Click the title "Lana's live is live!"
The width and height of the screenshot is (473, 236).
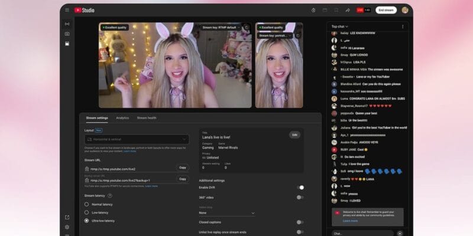[x=216, y=137]
